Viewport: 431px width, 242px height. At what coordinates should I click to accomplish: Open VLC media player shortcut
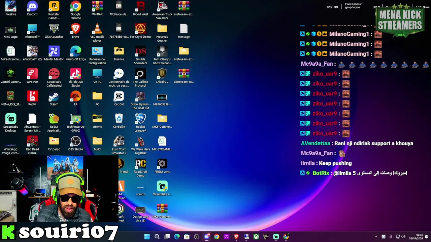click(97, 33)
